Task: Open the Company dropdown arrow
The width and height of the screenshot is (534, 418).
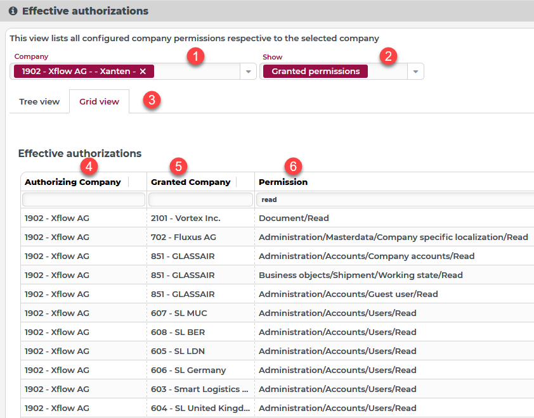Action: pos(248,72)
